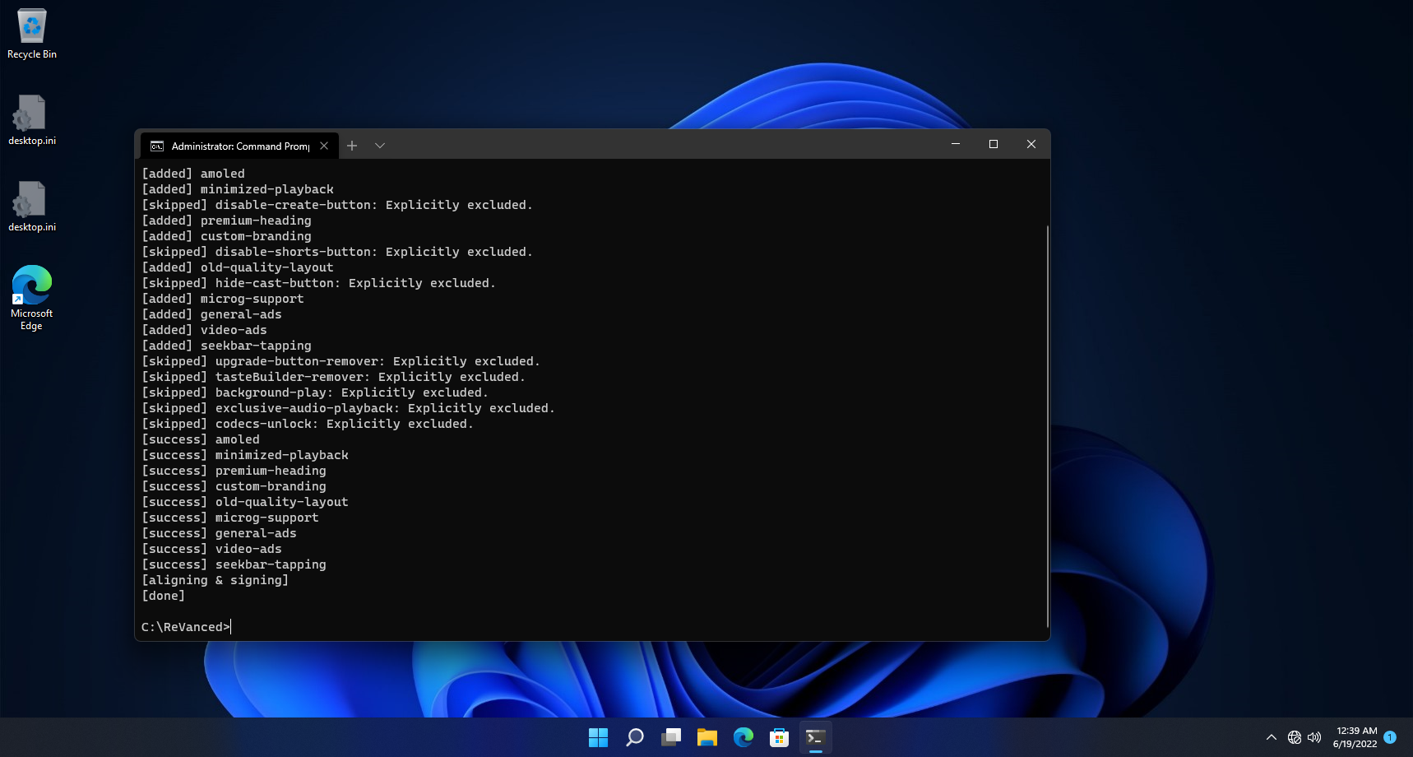The width and height of the screenshot is (1413, 757).
Task: Open a new terminal tab
Action: tap(352, 146)
